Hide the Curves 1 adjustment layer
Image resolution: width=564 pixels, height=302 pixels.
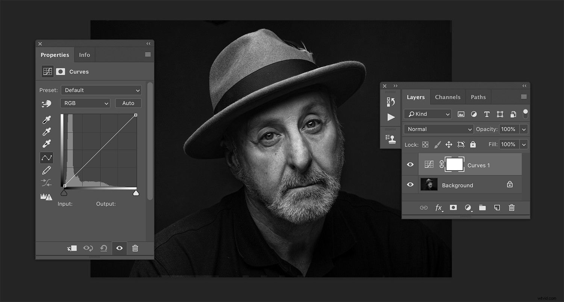click(410, 165)
